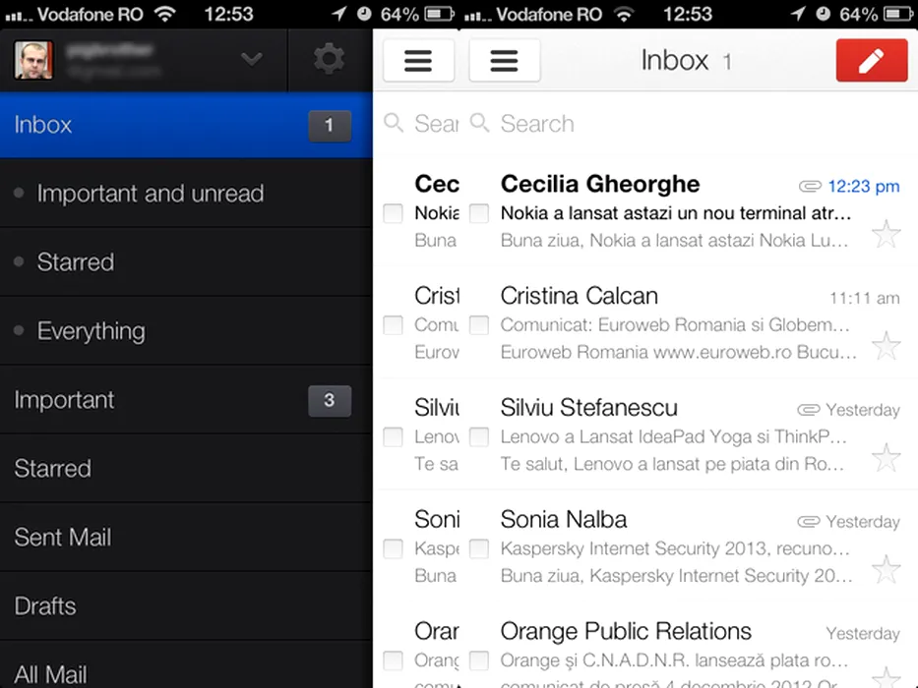This screenshot has height=688, width=918.
Task: Click attachment paperclip on Silviu Stefanescu email
Action: coord(809,410)
